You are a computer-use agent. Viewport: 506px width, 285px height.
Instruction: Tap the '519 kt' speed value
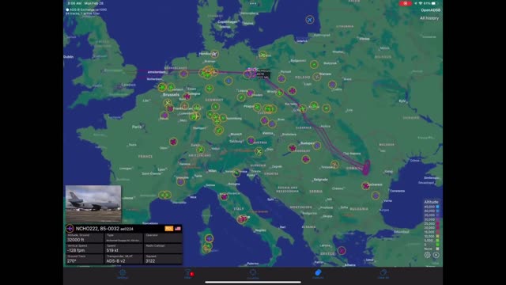point(112,250)
